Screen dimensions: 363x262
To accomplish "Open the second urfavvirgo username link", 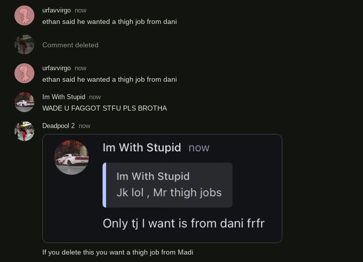I will click(x=56, y=68).
